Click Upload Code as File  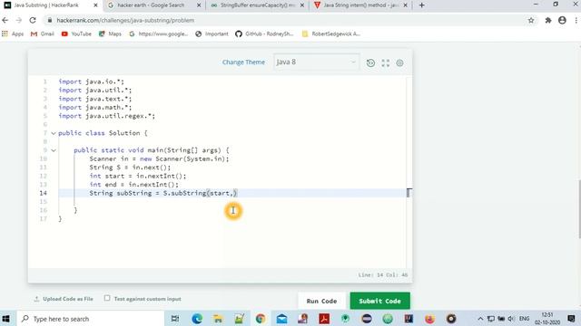(64, 299)
